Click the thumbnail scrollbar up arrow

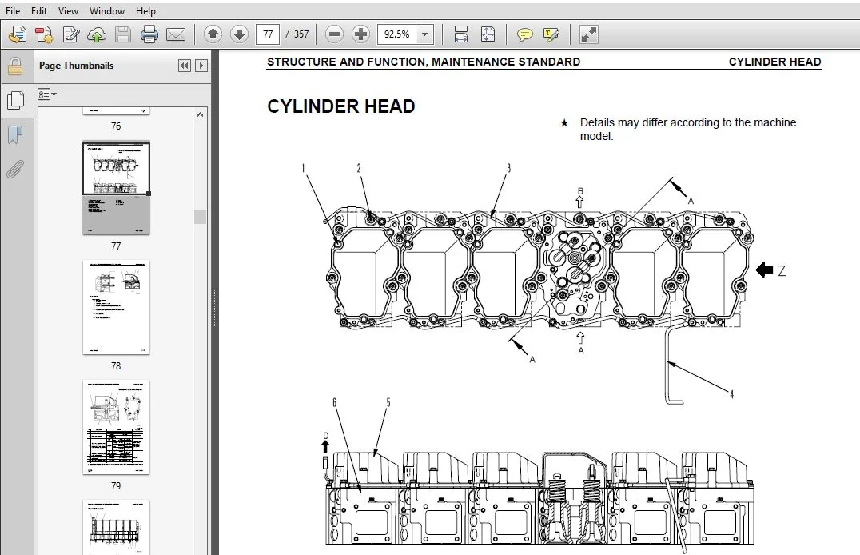click(x=200, y=114)
